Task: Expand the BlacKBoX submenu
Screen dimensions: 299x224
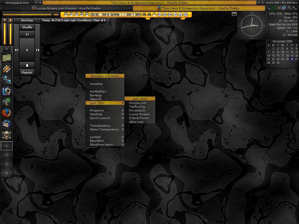Action: (x=105, y=141)
